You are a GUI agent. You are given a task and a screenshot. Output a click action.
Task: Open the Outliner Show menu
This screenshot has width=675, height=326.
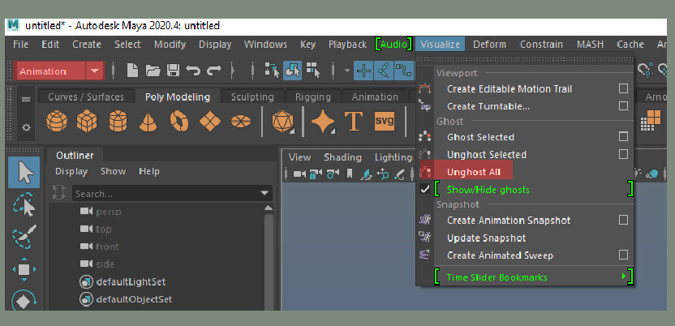pyautogui.click(x=114, y=172)
